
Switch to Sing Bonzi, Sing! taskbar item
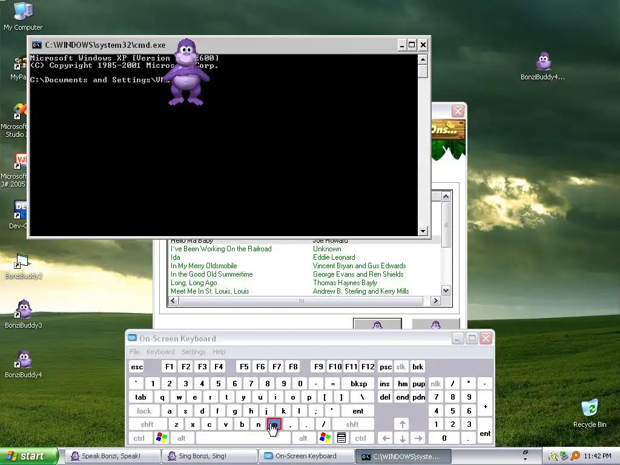click(209, 456)
